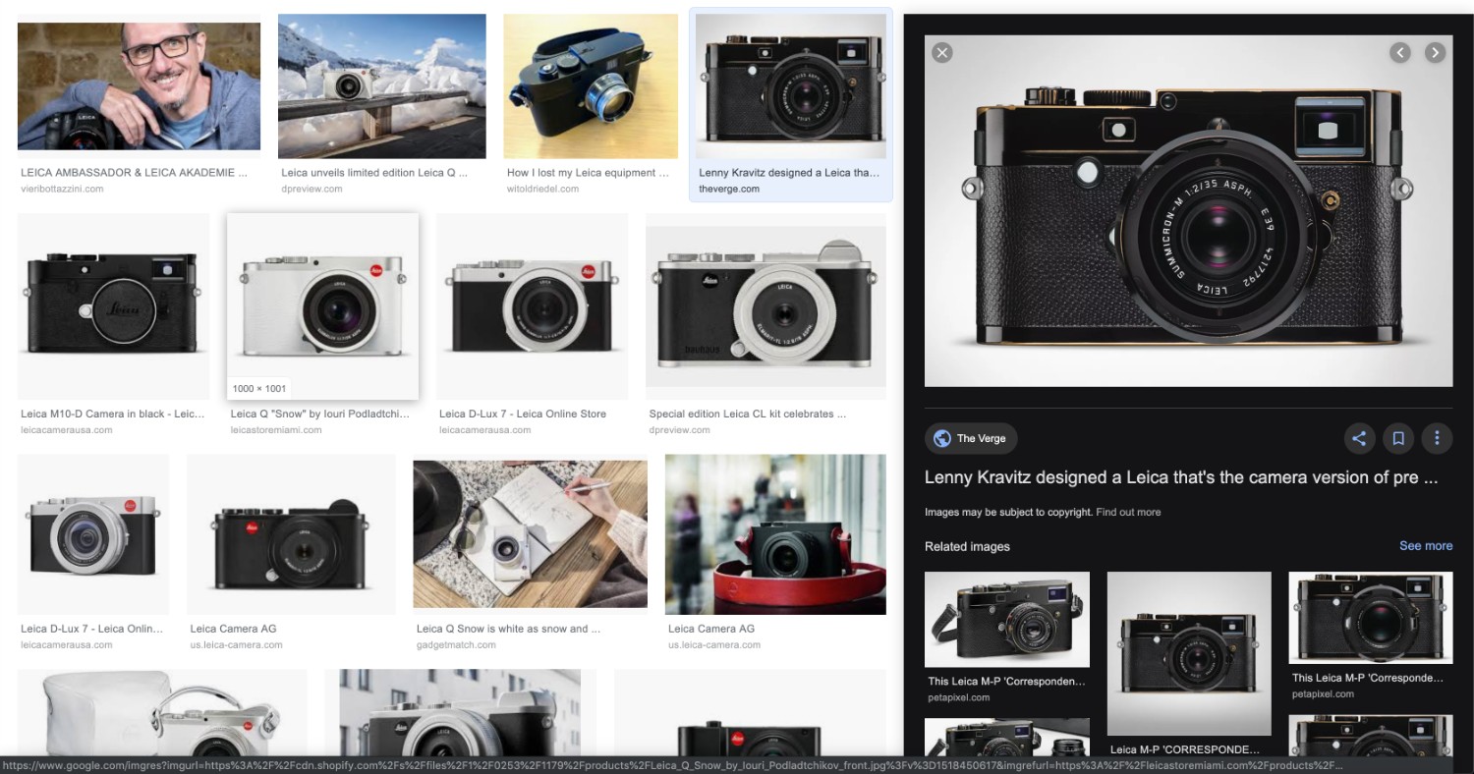Click the gadgetmatch.com source text
1474x774 pixels.
456,645
